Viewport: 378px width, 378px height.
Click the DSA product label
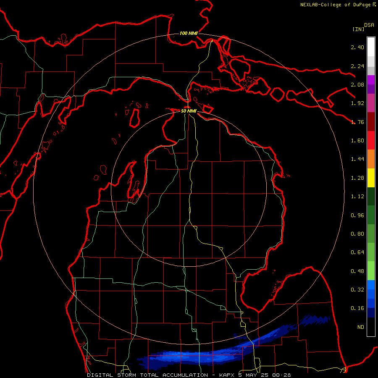click(369, 25)
